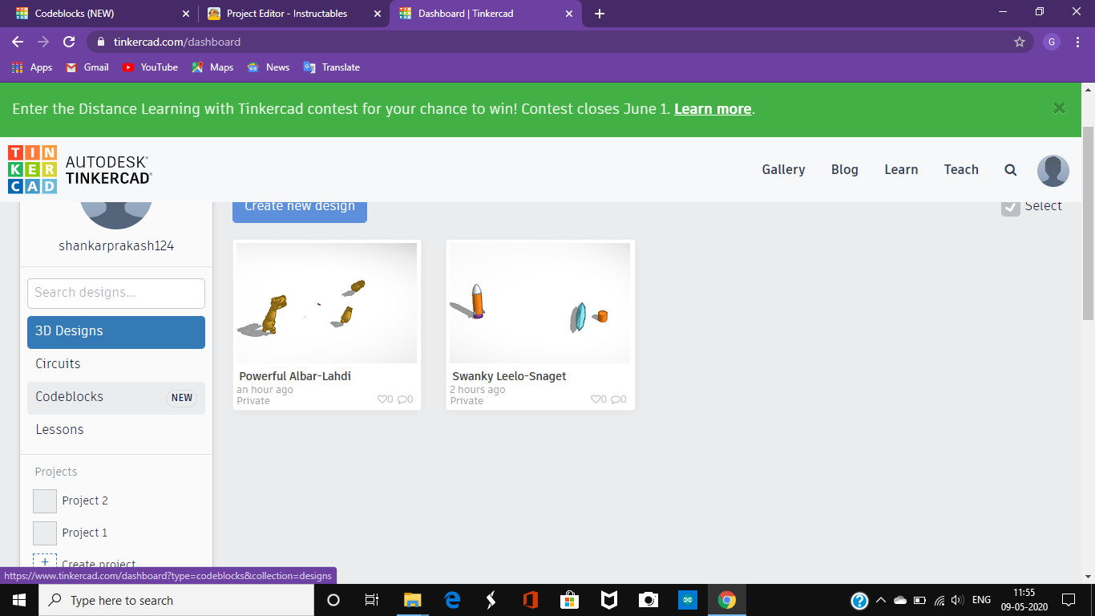
Task: Open the Translate extension icon
Action: tap(309, 67)
